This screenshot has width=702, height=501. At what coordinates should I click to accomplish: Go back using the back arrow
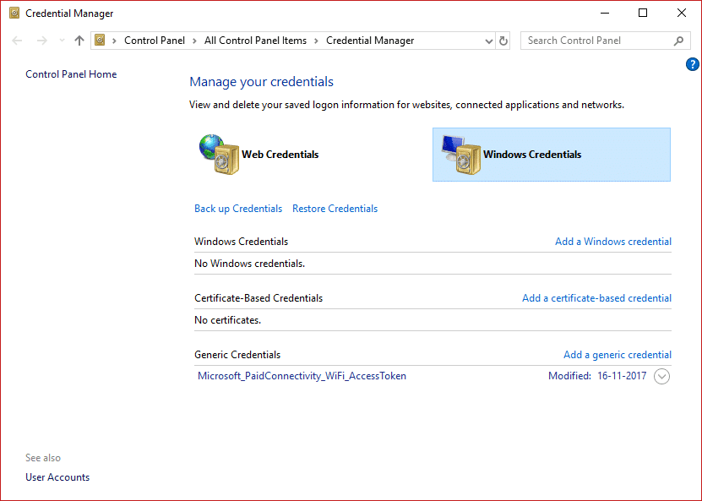point(19,41)
